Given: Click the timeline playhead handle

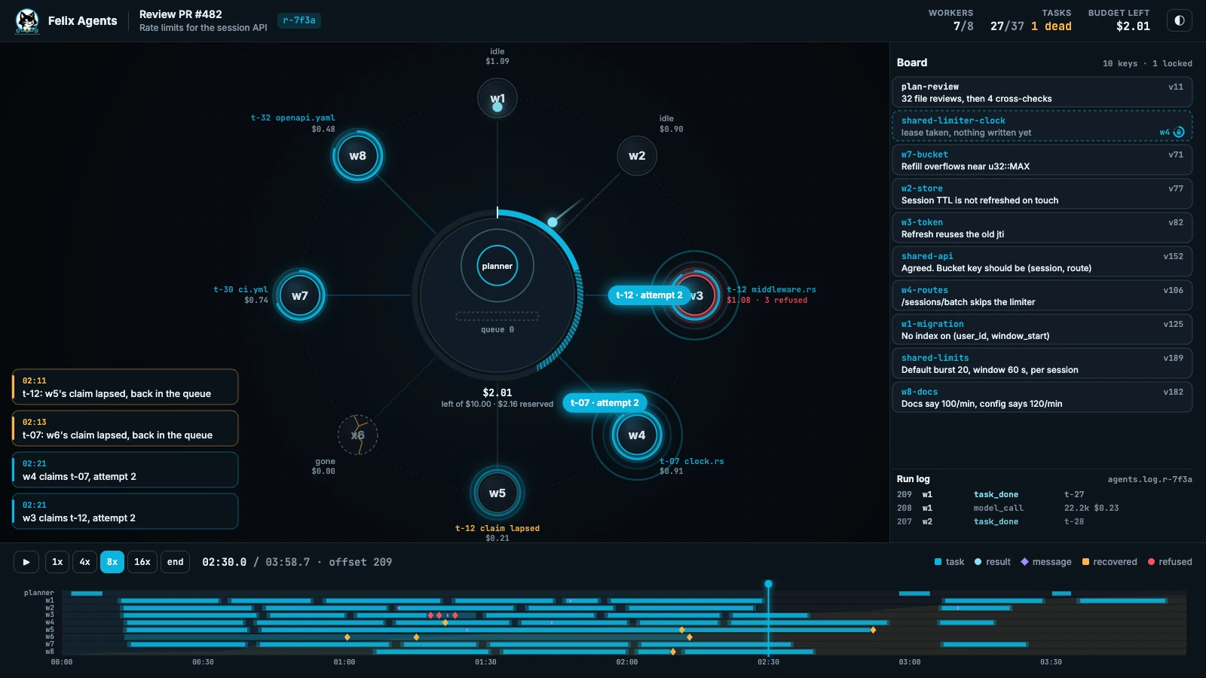Looking at the screenshot, I should (768, 584).
